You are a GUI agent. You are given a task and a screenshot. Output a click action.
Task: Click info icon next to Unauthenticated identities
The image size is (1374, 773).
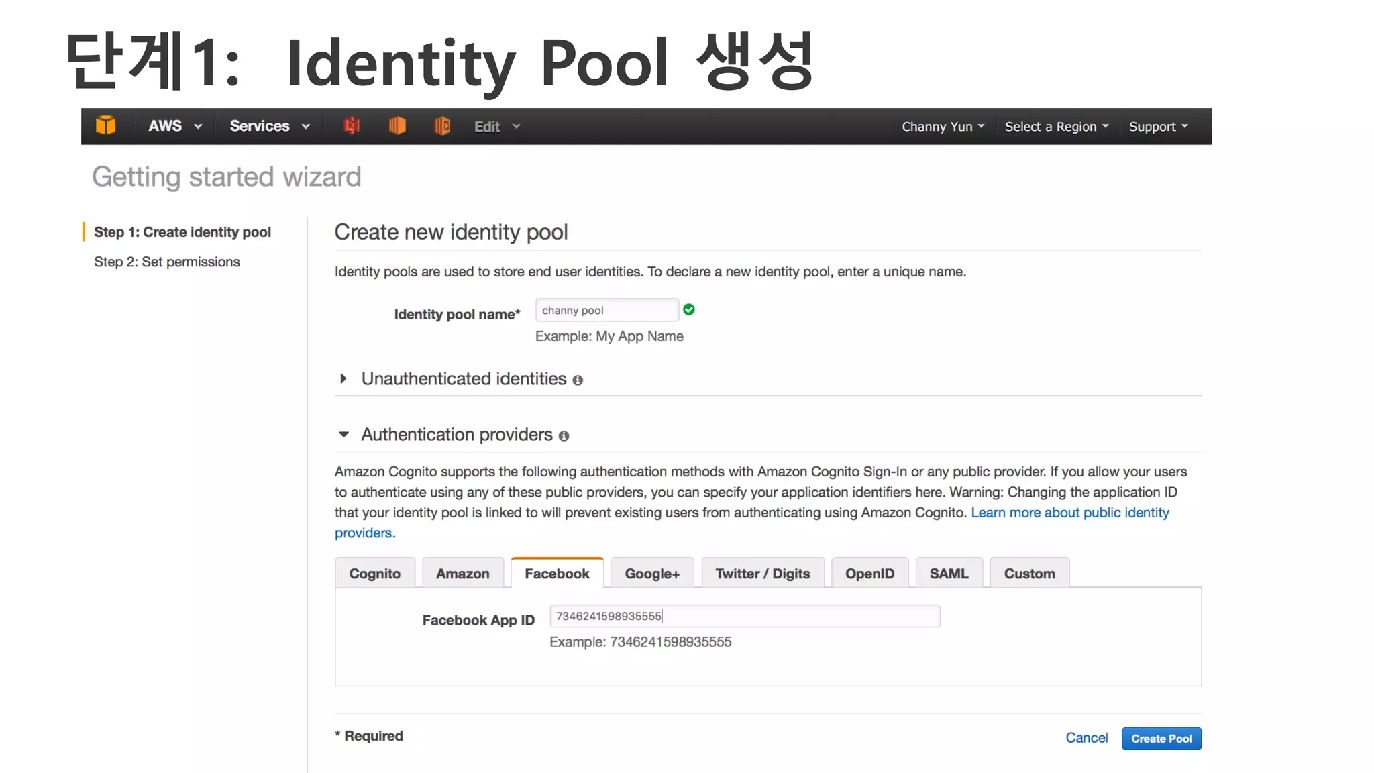tap(578, 380)
